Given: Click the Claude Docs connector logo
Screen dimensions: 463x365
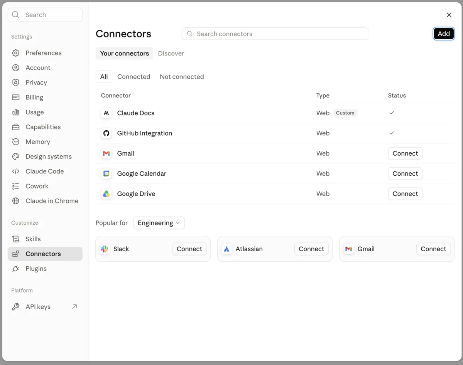Looking at the screenshot, I should click(x=106, y=113).
